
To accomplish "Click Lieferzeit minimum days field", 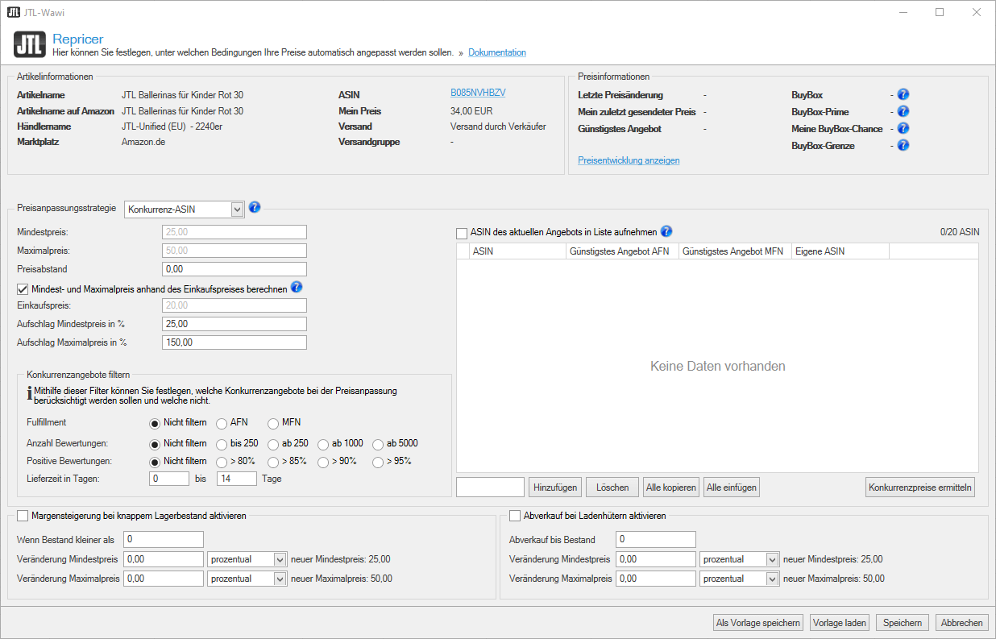I will tap(169, 479).
